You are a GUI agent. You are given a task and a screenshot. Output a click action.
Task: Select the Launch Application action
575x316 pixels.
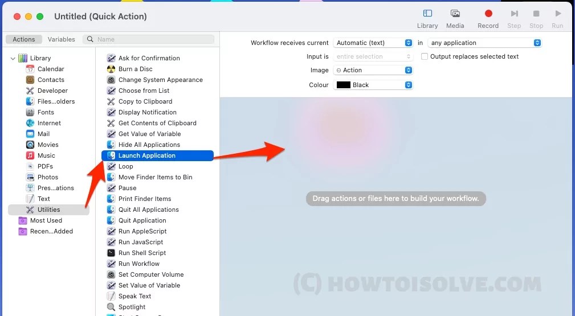pyautogui.click(x=157, y=155)
